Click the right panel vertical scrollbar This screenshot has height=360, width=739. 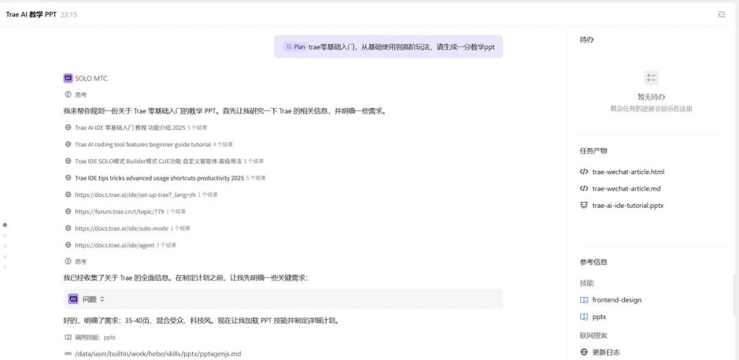pos(736,295)
